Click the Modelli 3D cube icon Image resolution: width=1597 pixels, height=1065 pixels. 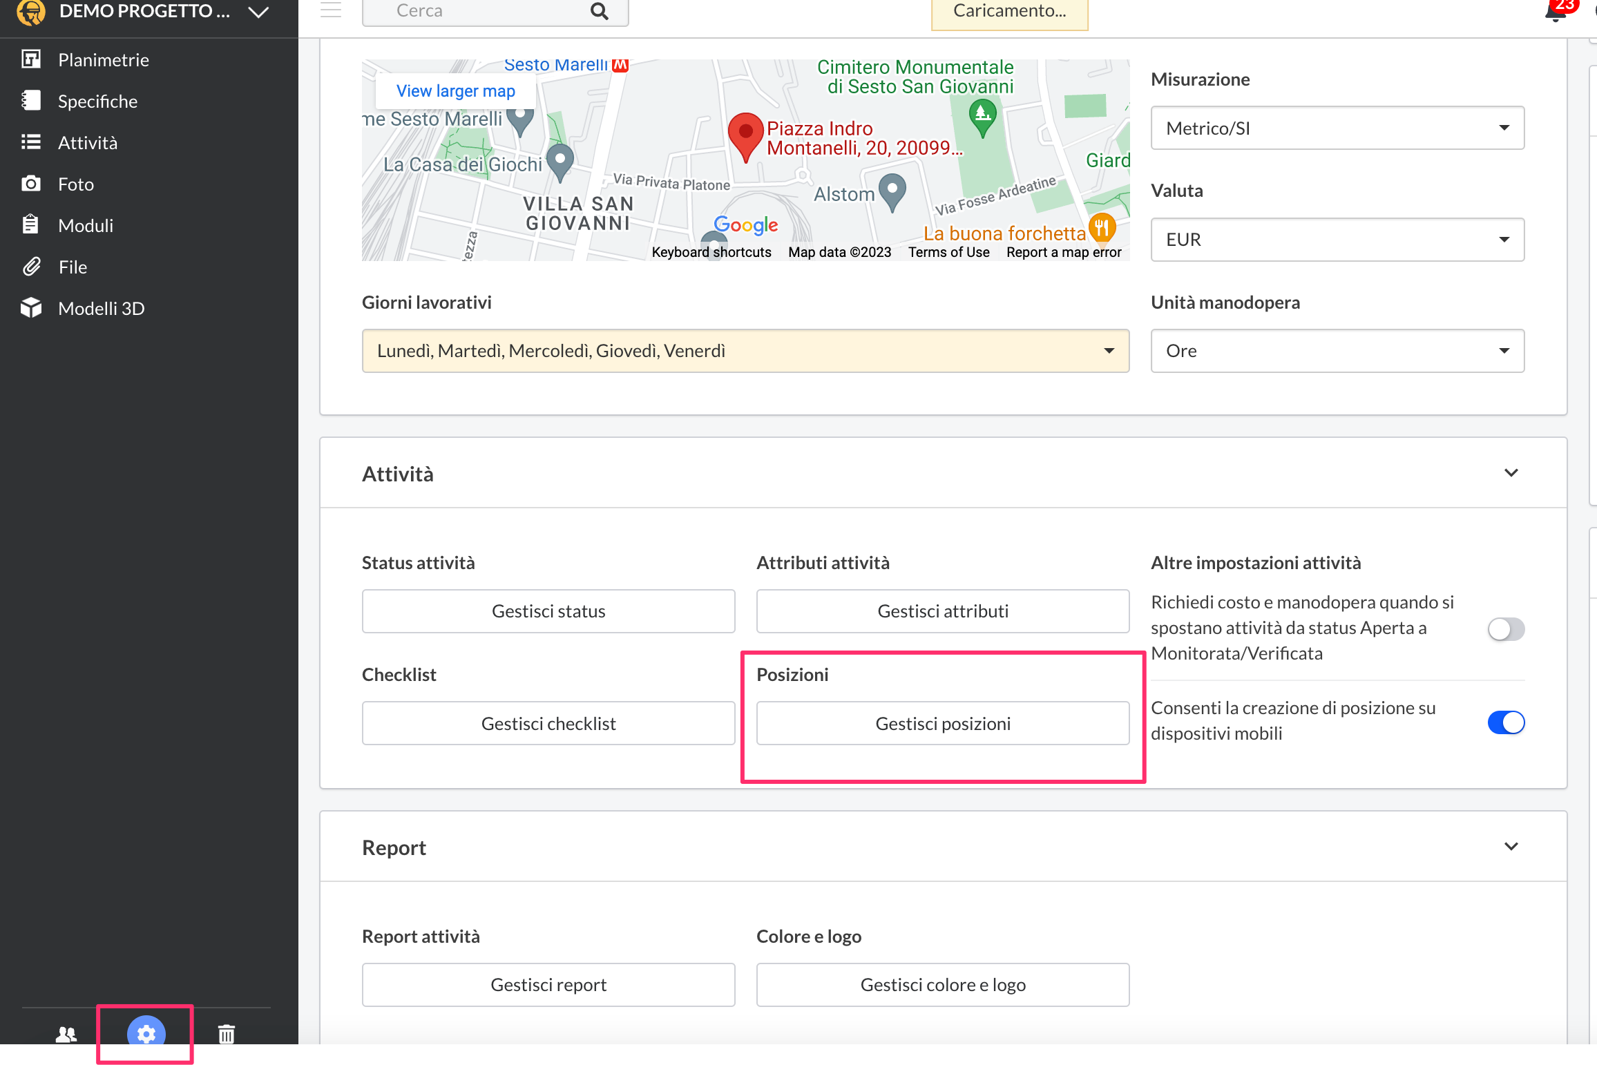(31, 308)
